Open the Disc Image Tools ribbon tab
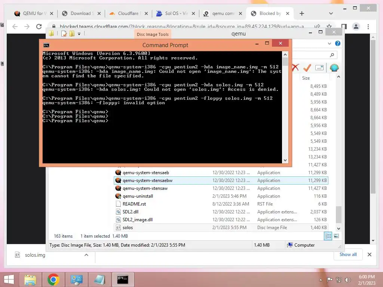The width and height of the screenshot is (383, 287). (153, 34)
